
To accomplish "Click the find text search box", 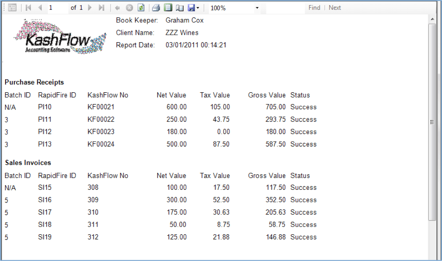I will click(x=285, y=8).
